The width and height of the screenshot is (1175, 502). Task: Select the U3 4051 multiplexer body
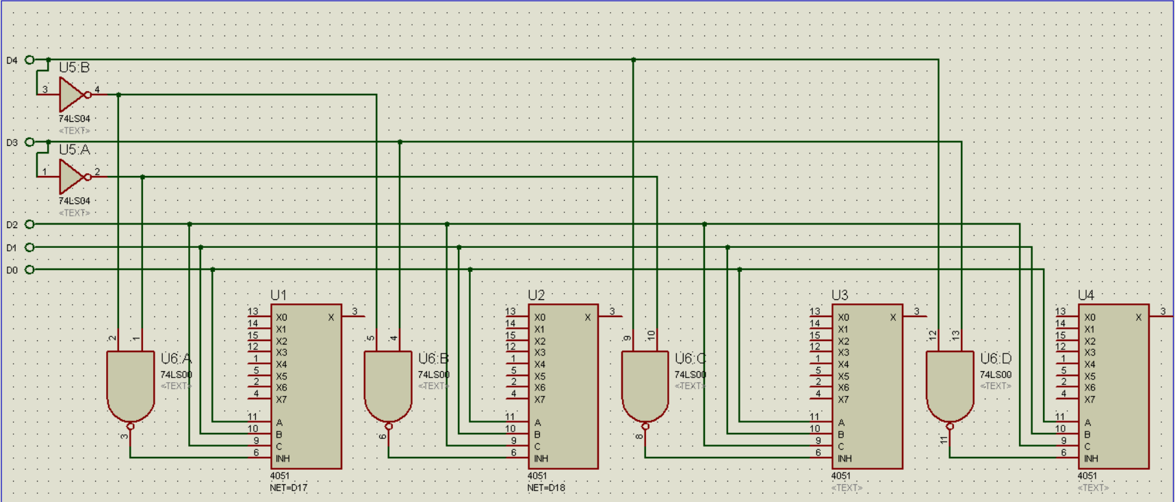(868, 386)
